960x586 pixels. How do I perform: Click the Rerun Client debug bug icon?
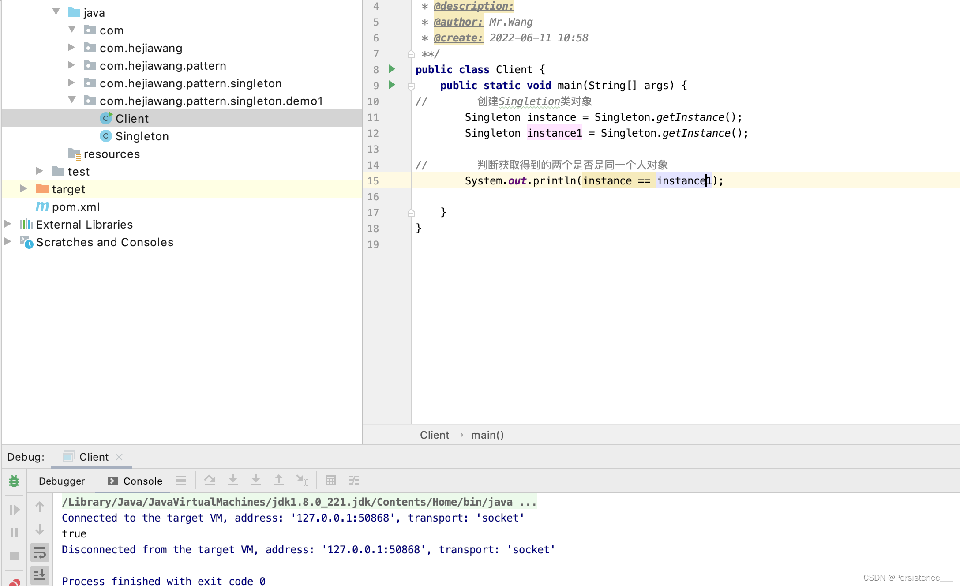tap(14, 481)
